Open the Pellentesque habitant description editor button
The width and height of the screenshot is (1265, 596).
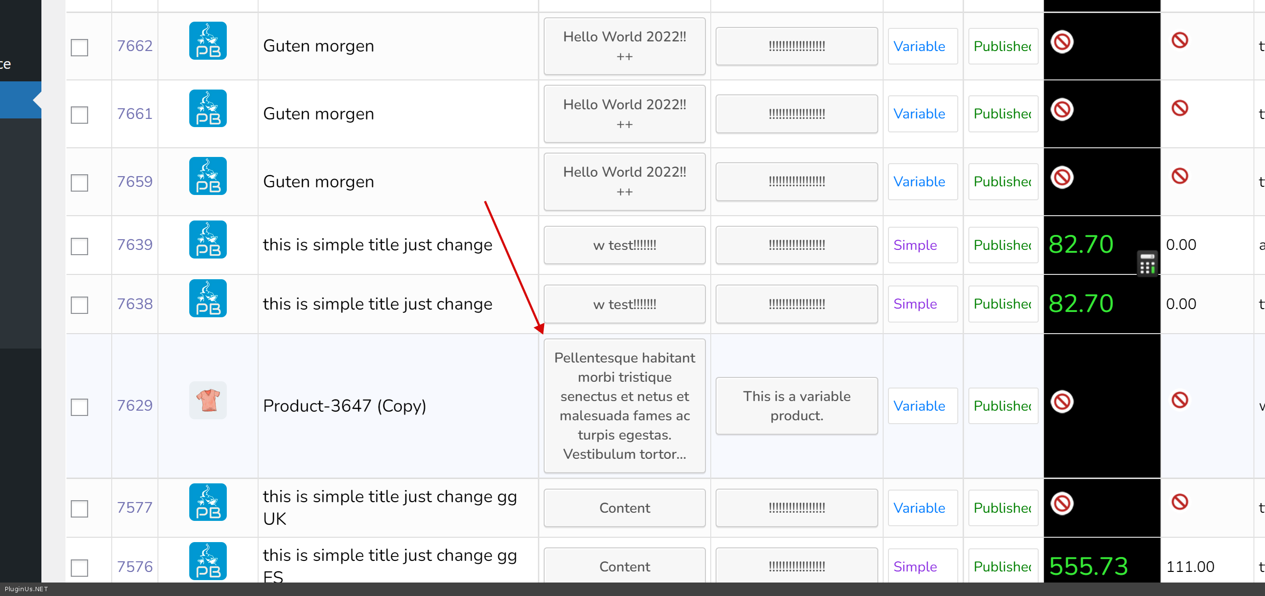(x=624, y=405)
